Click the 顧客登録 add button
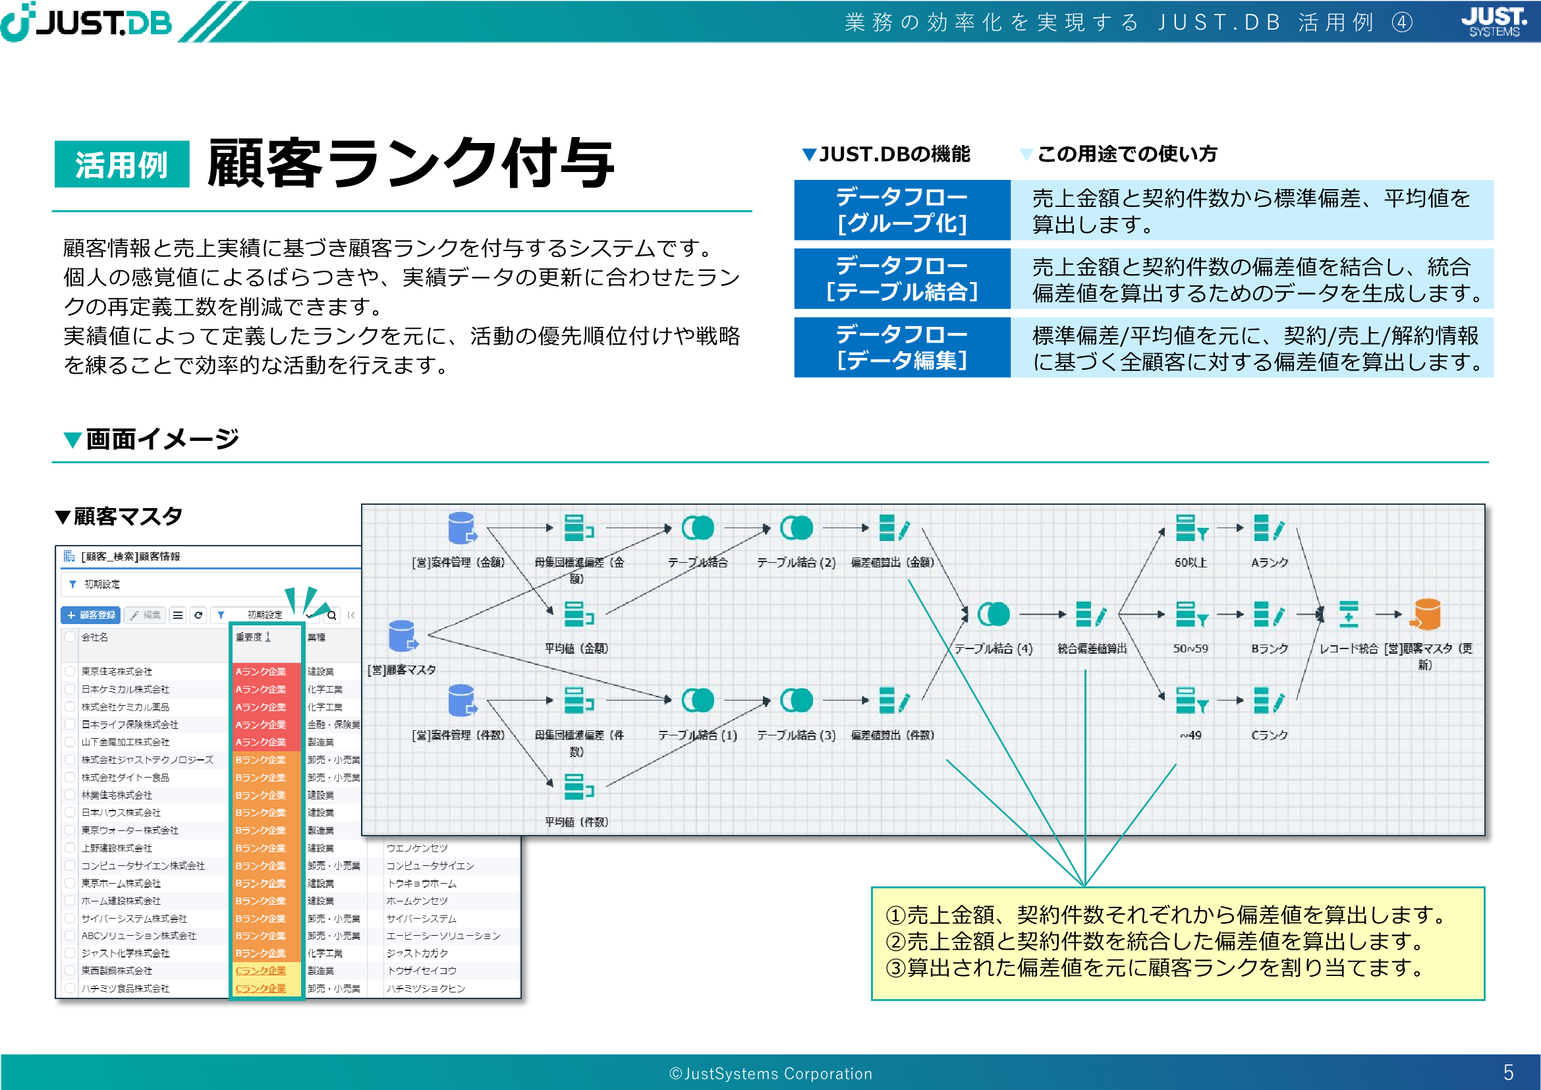The width and height of the screenshot is (1541, 1090). (92, 615)
